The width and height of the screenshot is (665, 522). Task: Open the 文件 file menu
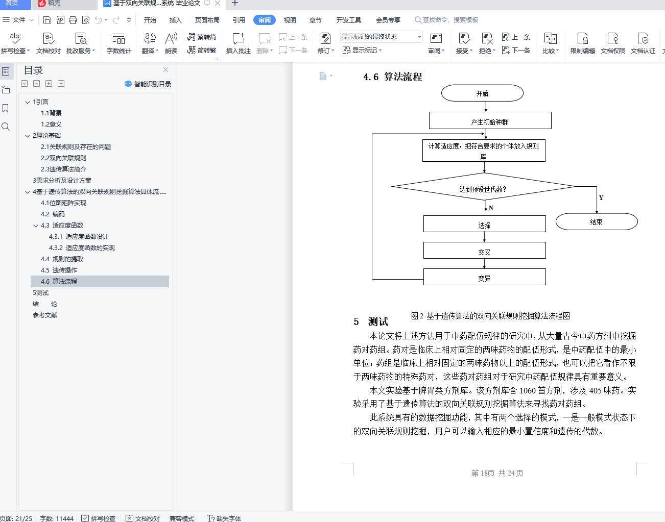point(18,20)
